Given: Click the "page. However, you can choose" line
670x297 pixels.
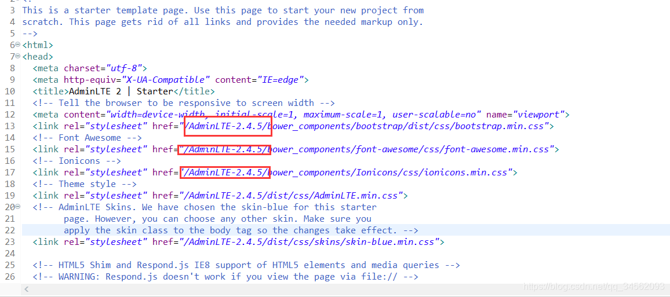Looking at the screenshot, I should 217,219.
